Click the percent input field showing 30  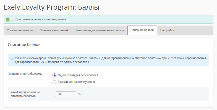(66, 94)
